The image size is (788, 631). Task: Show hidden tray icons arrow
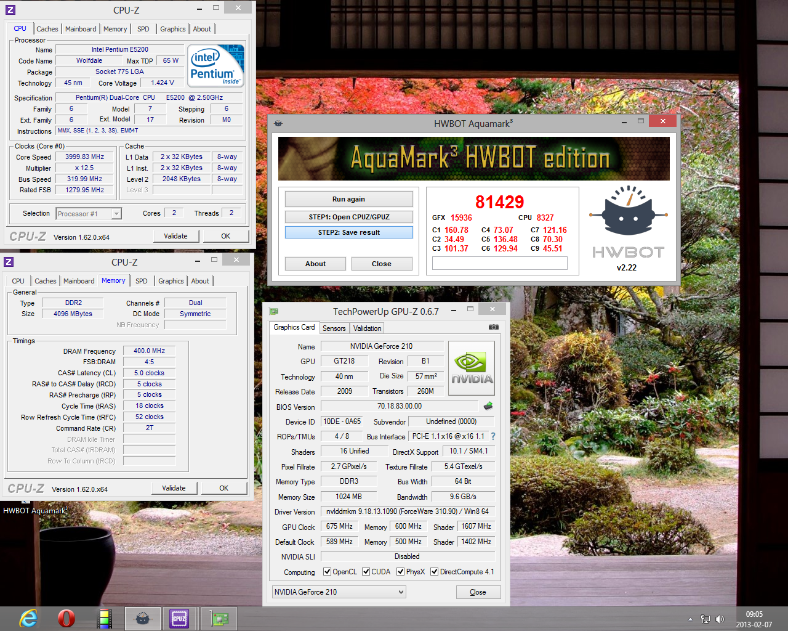pyautogui.click(x=690, y=619)
